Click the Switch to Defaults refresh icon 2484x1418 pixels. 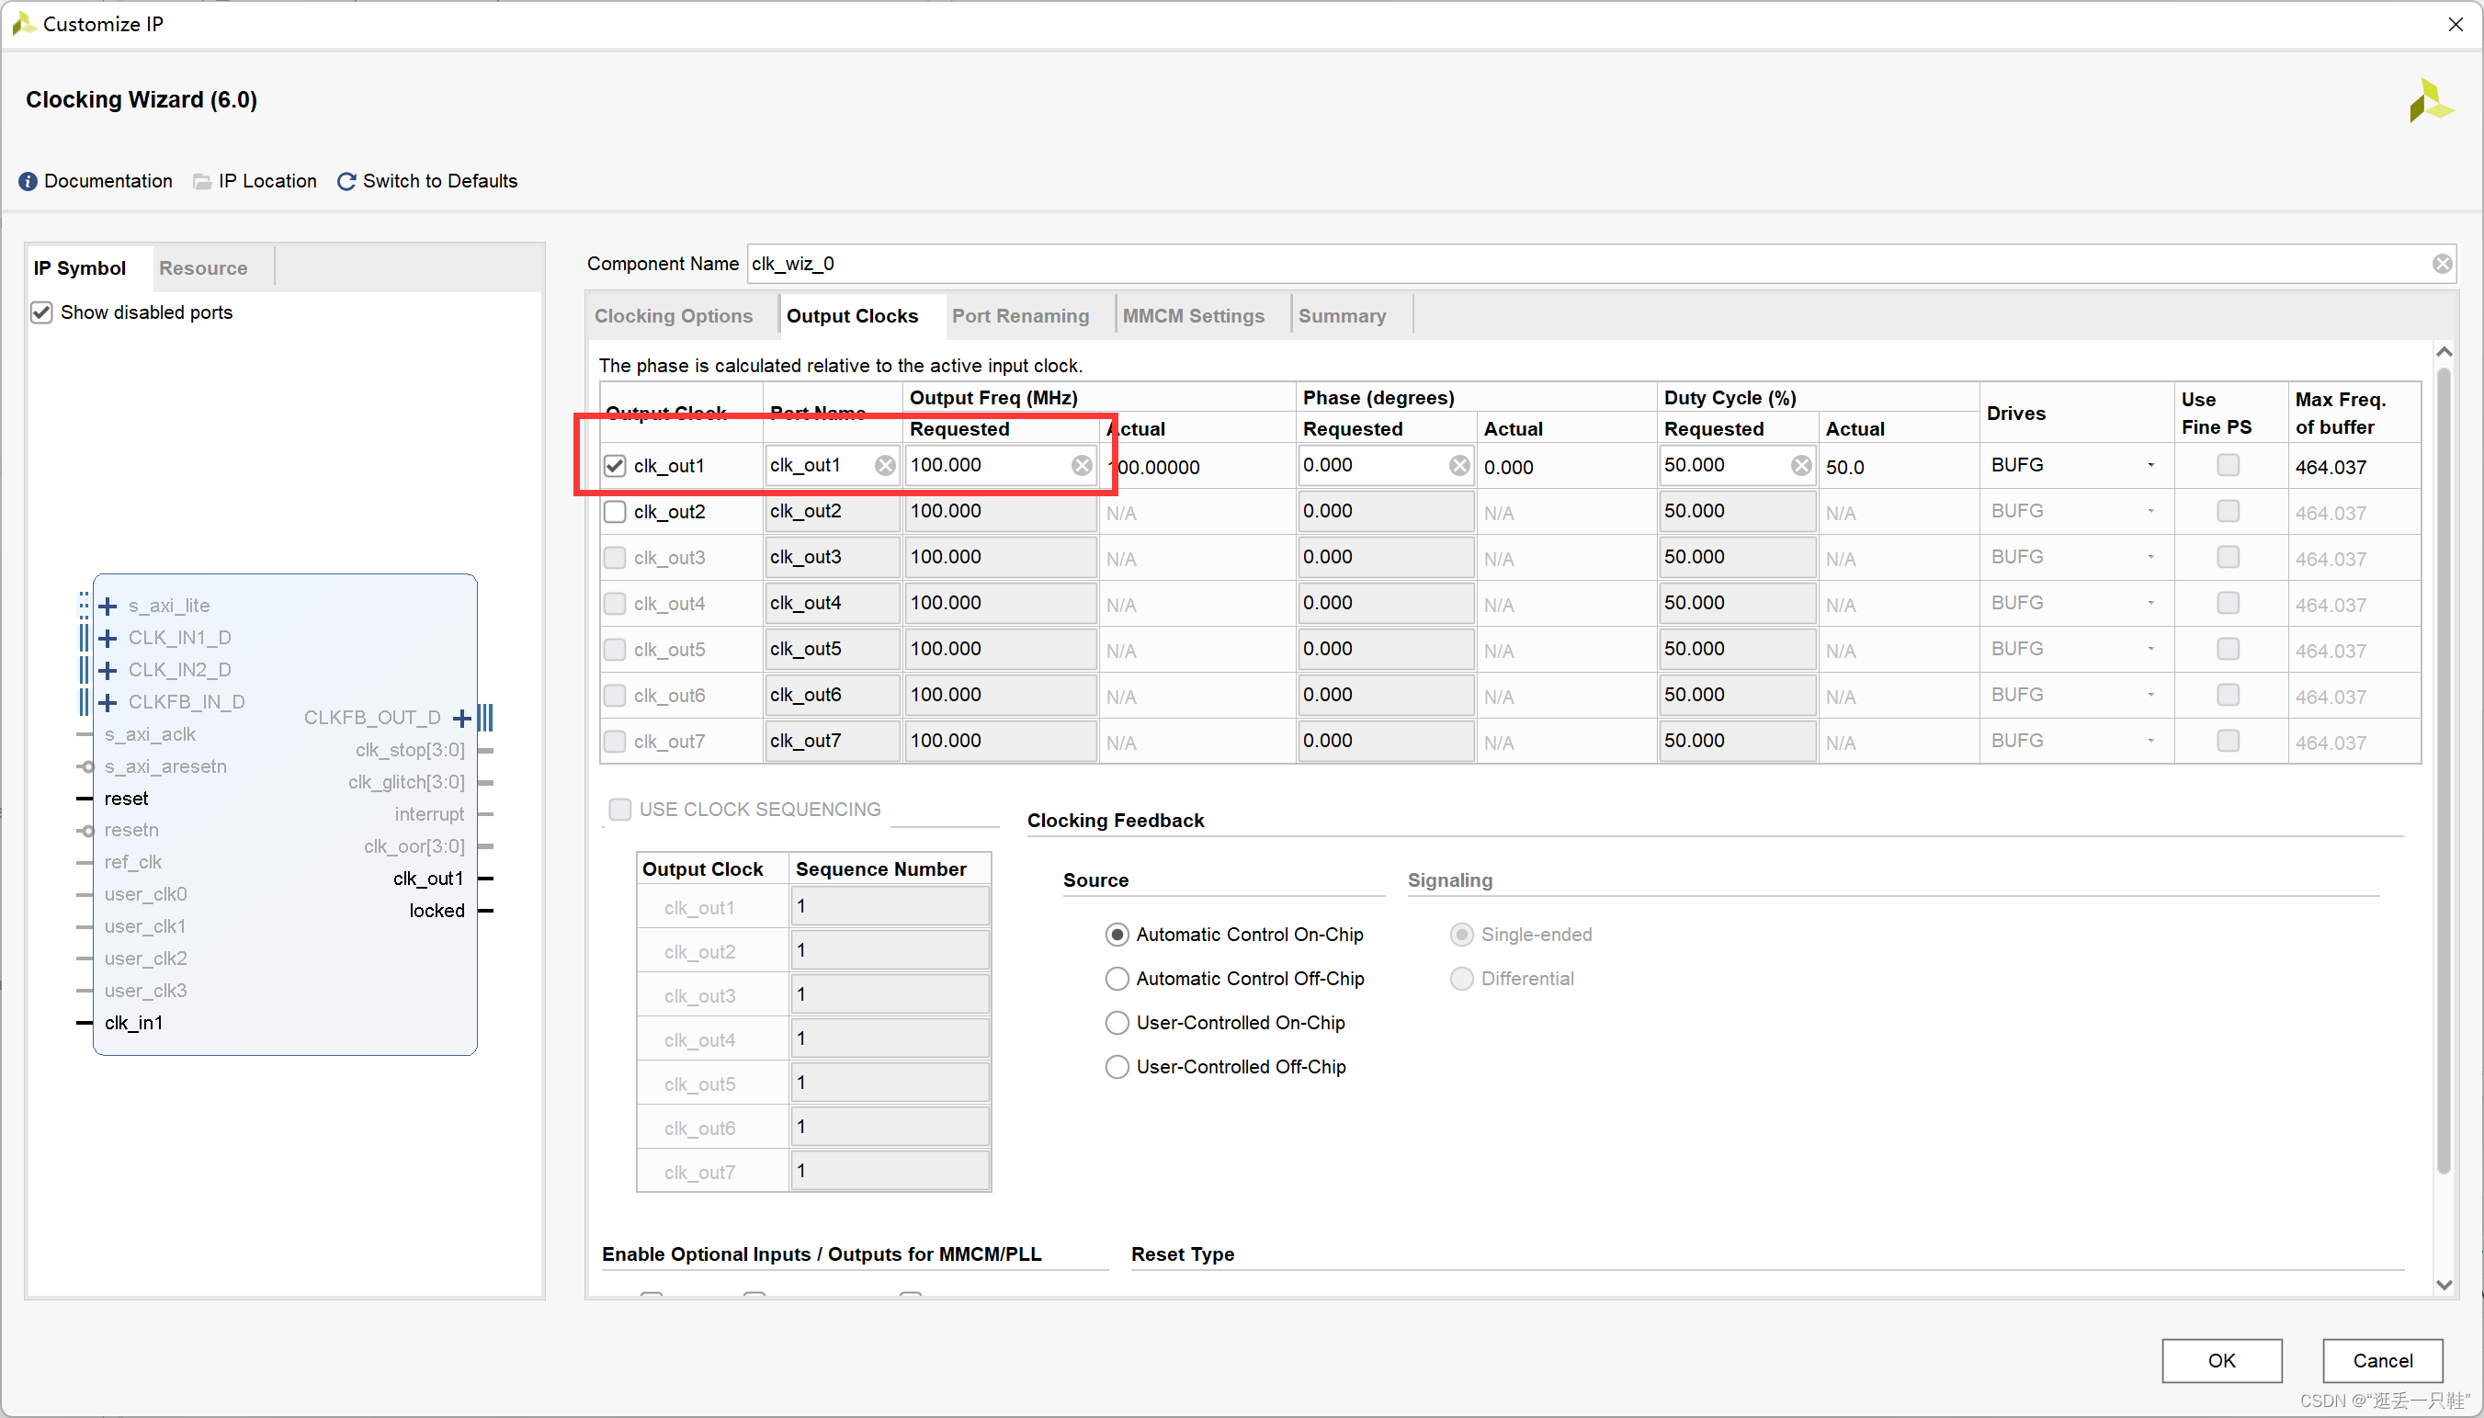pos(346,181)
